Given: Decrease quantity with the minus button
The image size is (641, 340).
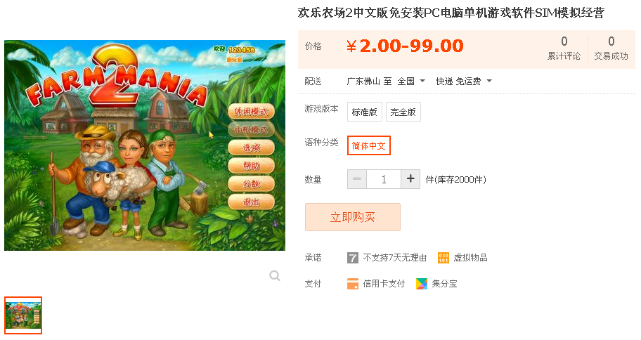Looking at the screenshot, I should click(x=357, y=179).
